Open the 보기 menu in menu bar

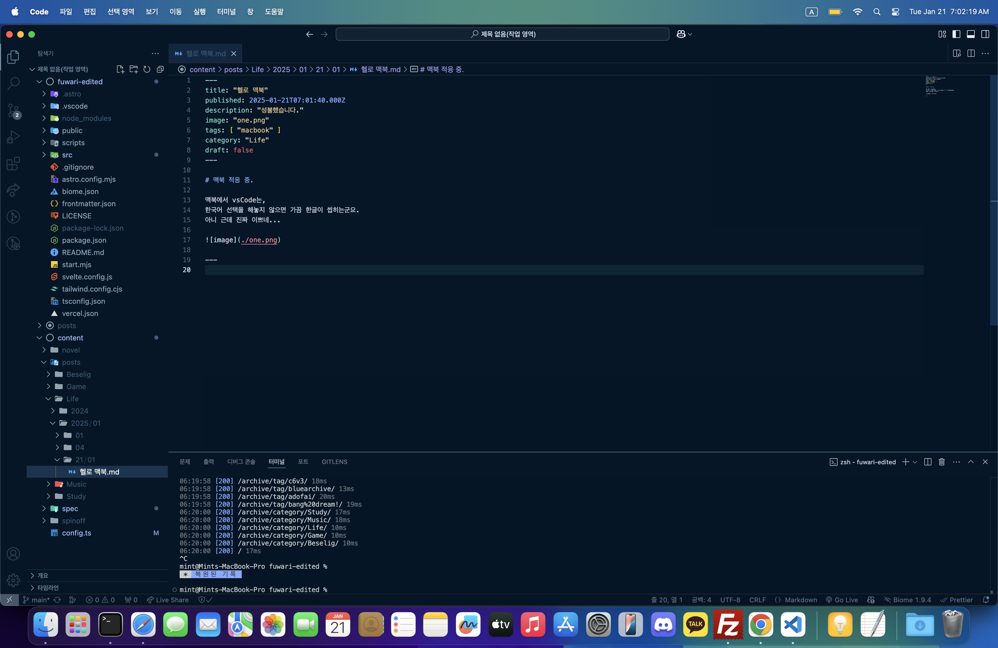coord(152,12)
